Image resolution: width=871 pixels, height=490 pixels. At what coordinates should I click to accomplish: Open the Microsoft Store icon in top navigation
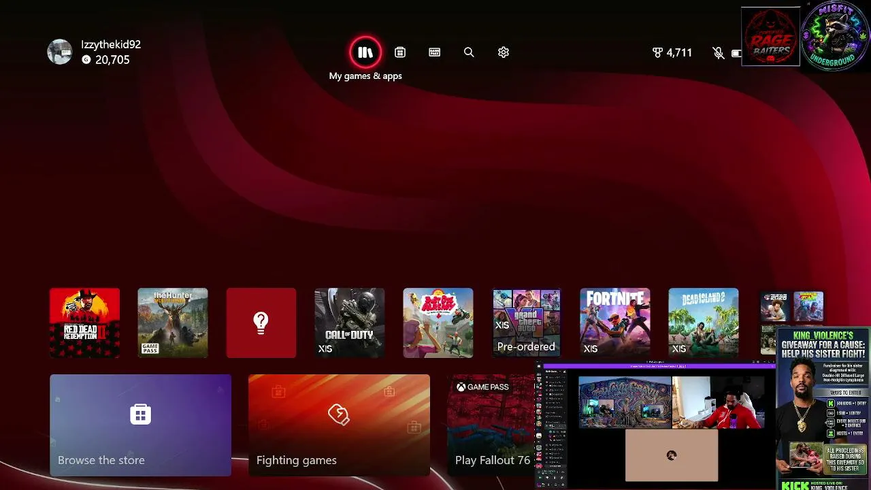click(x=400, y=52)
